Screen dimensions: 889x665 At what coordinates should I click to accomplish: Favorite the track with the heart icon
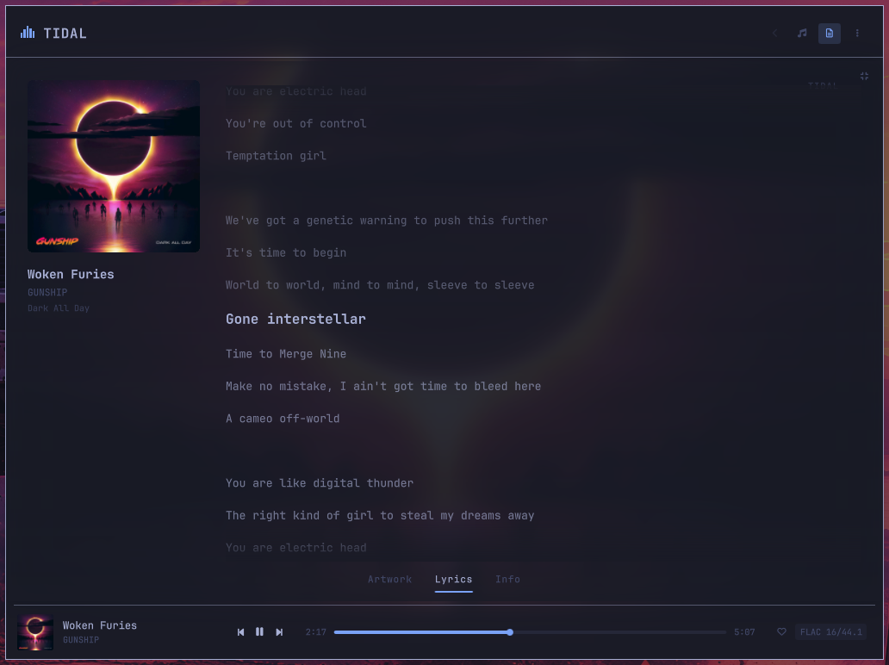781,631
